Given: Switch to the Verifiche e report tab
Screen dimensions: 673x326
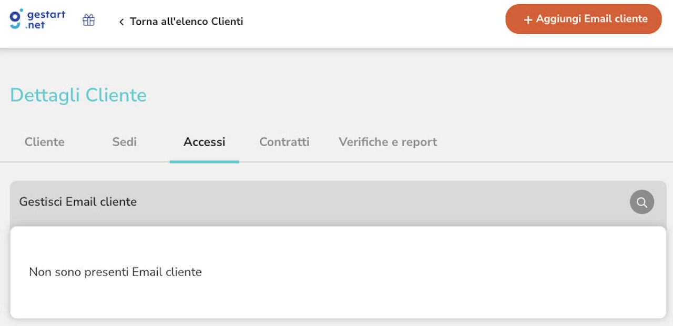Looking at the screenshot, I should (x=388, y=141).
